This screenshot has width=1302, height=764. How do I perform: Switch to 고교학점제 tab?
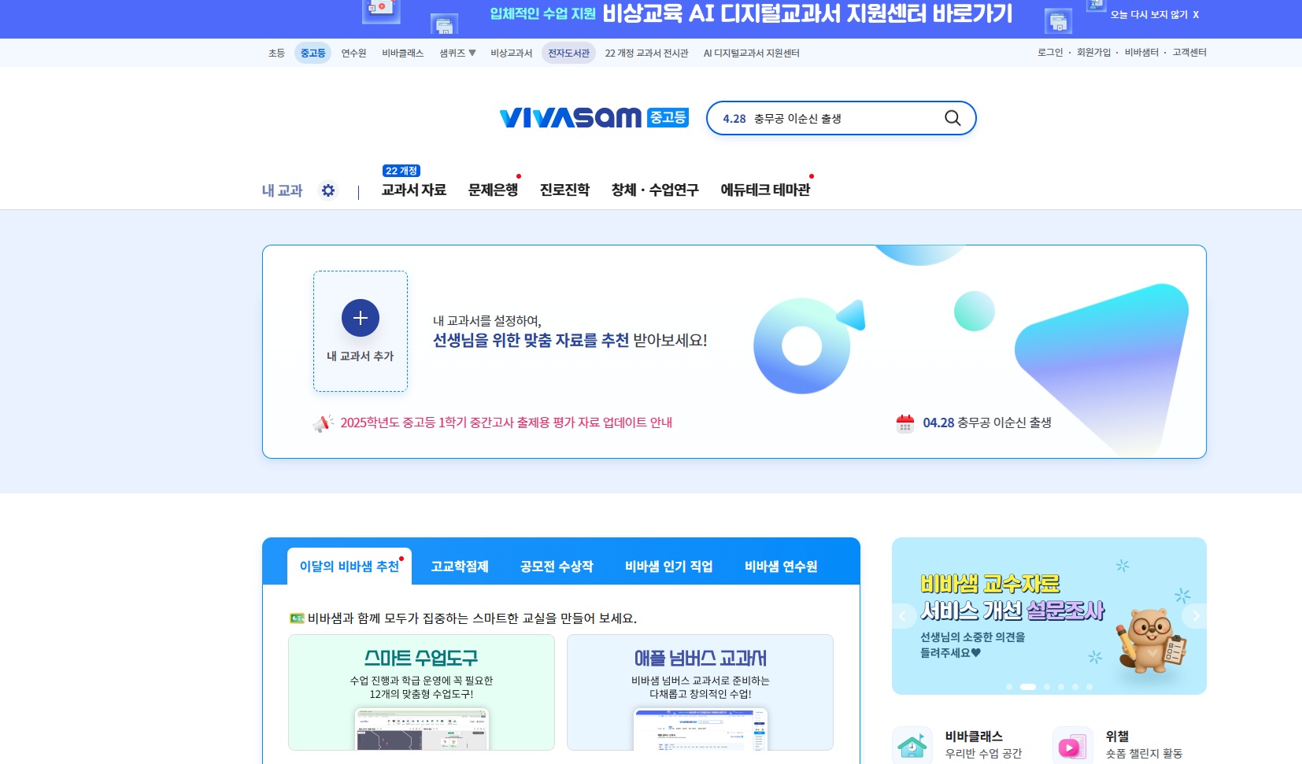pos(460,567)
